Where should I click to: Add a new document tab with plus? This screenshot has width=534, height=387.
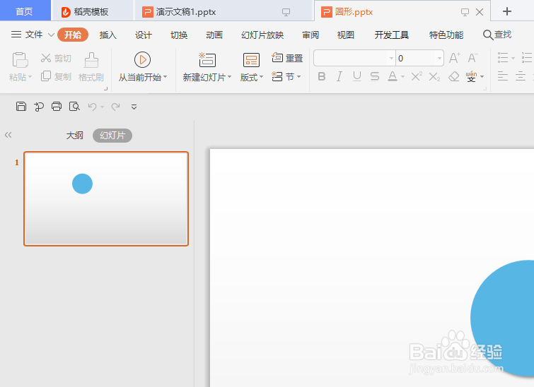coord(506,11)
